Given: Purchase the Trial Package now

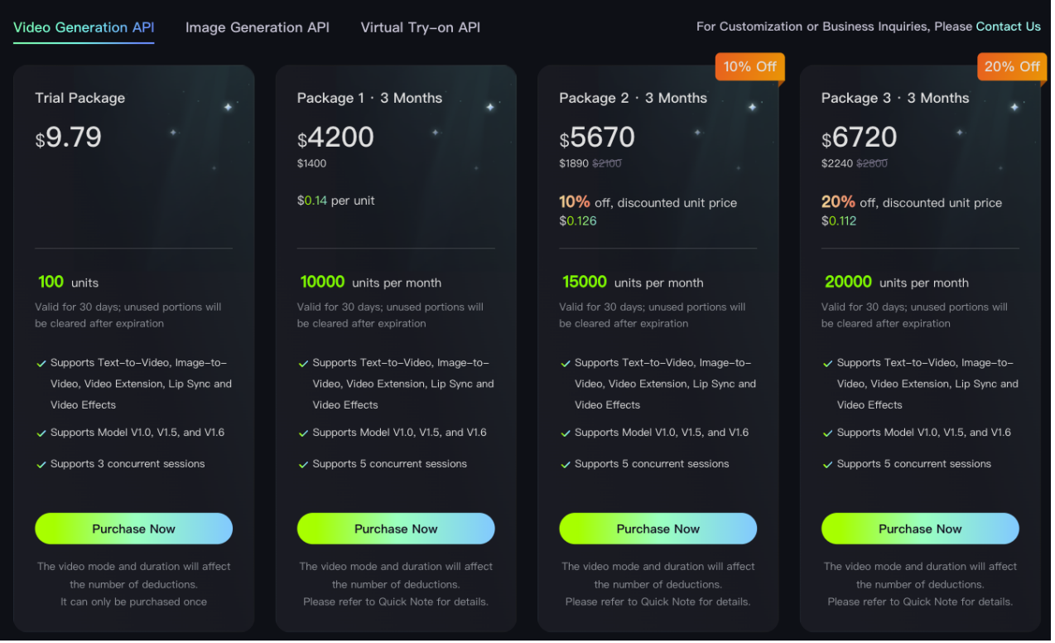Looking at the screenshot, I should tap(133, 529).
